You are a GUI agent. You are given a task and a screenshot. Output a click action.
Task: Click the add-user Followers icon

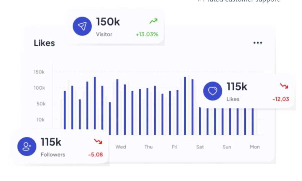(27, 146)
